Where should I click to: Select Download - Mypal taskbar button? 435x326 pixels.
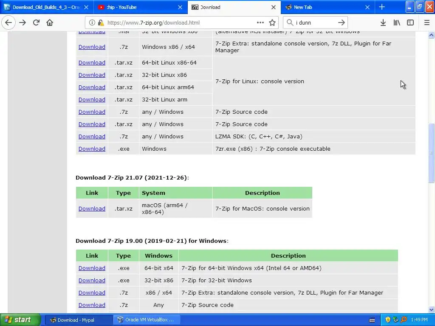(x=79, y=320)
